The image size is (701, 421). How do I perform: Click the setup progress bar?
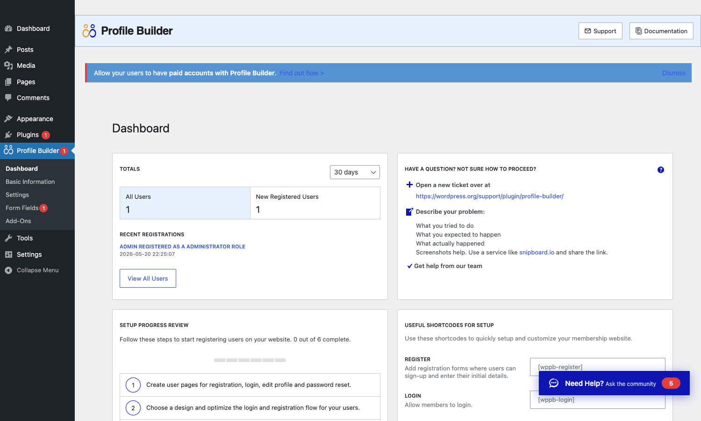[x=250, y=360]
